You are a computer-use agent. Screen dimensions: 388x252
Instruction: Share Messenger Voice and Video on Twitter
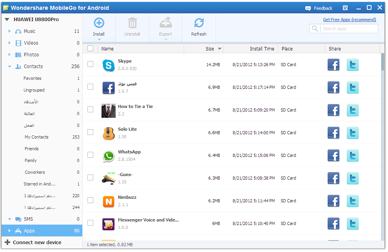(352, 224)
